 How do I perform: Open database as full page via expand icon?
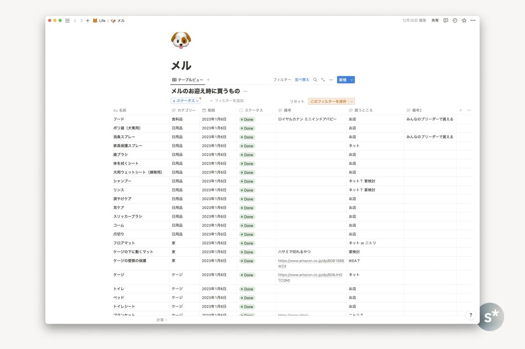tap(323, 80)
